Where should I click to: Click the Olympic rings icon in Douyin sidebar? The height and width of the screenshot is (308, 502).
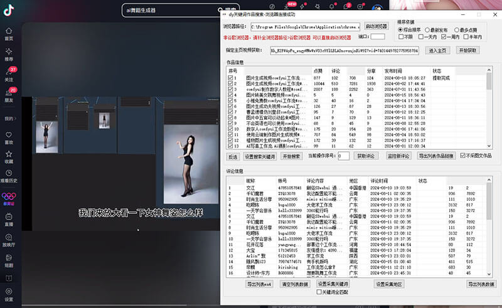pyautogui.click(x=9, y=196)
